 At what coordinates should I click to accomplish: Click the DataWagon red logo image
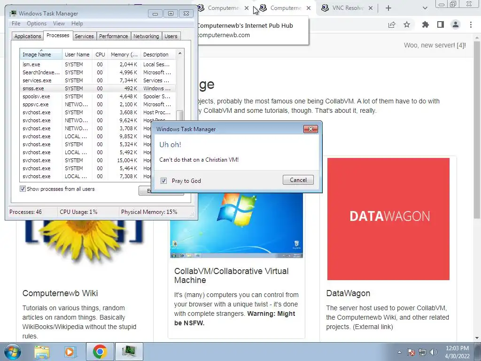click(388, 219)
